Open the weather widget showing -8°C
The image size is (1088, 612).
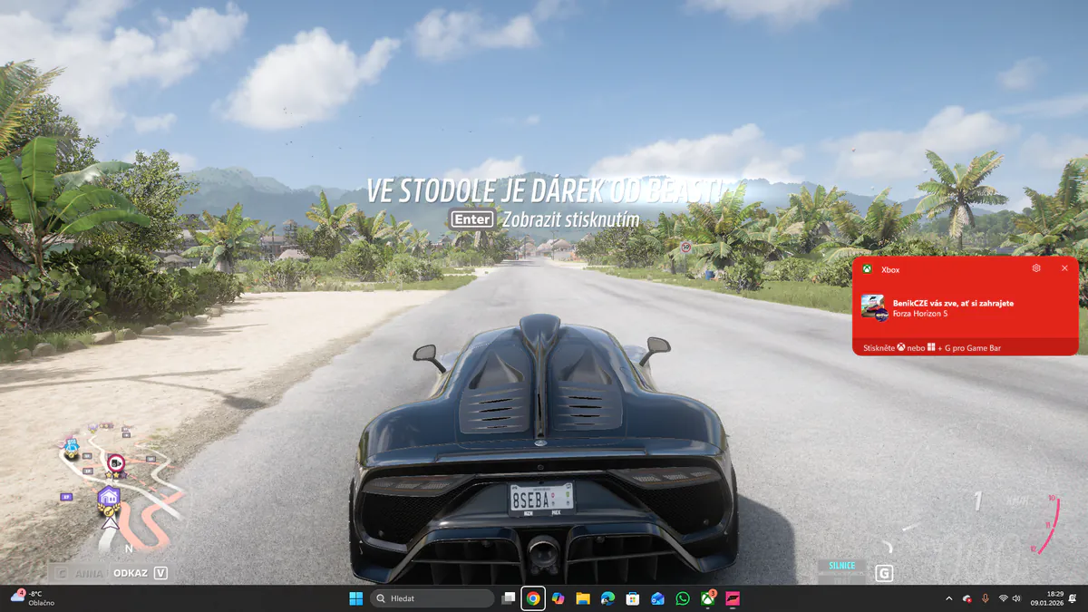[34, 597]
